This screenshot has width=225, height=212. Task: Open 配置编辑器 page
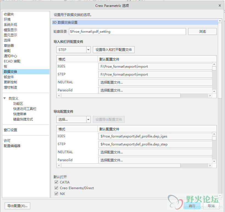click(12, 146)
